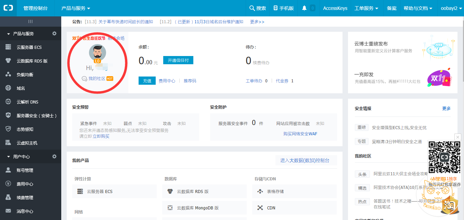Click the 购买网络安全WAF link
Image resolution: width=464 pixels, height=220 pixels.
(x=300, y=134)
